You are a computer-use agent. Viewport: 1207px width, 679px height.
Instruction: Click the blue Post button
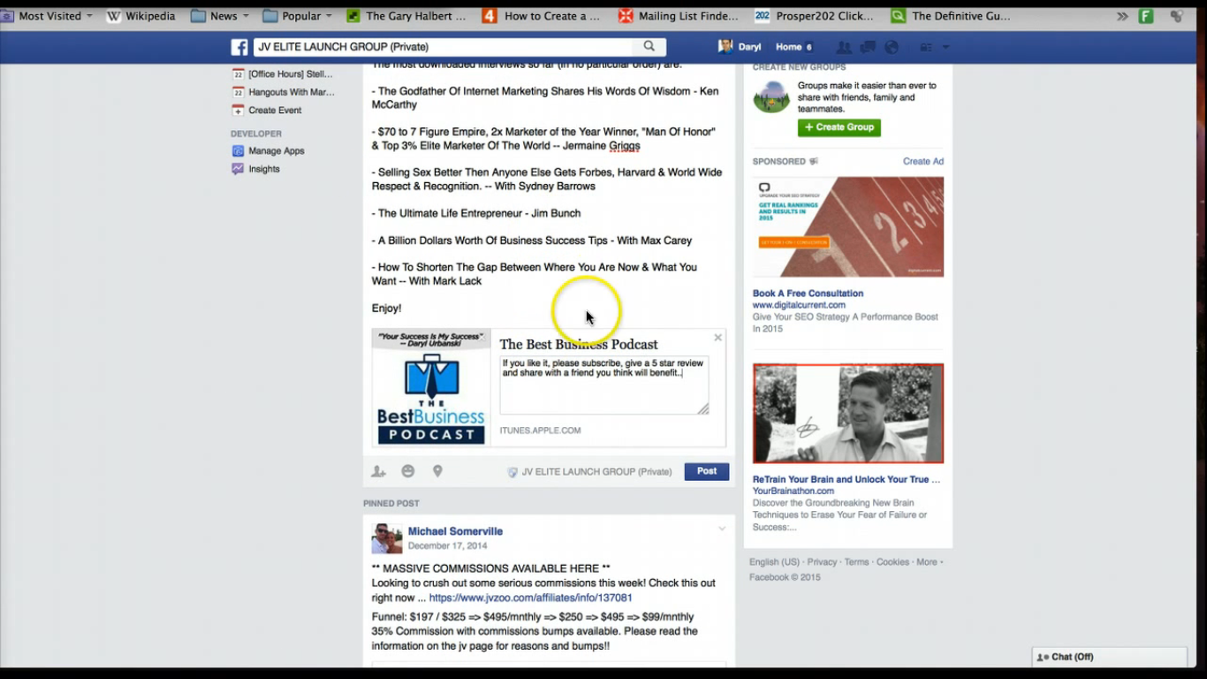(707, 471)
